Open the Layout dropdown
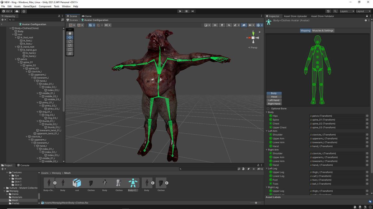The image size is (373, 209). [363, 11]
